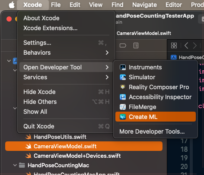The image size is (204, 175).
Task: Click the CameraViewModel.swift editor tab
Action: (143, 33)
